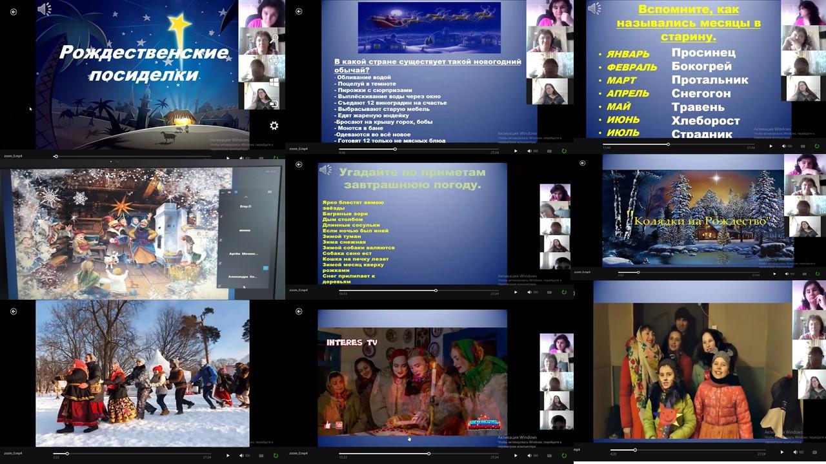826x464 pixels.
Task: Toggle repeat in snowy dance player
Action: tap(276, 456)
